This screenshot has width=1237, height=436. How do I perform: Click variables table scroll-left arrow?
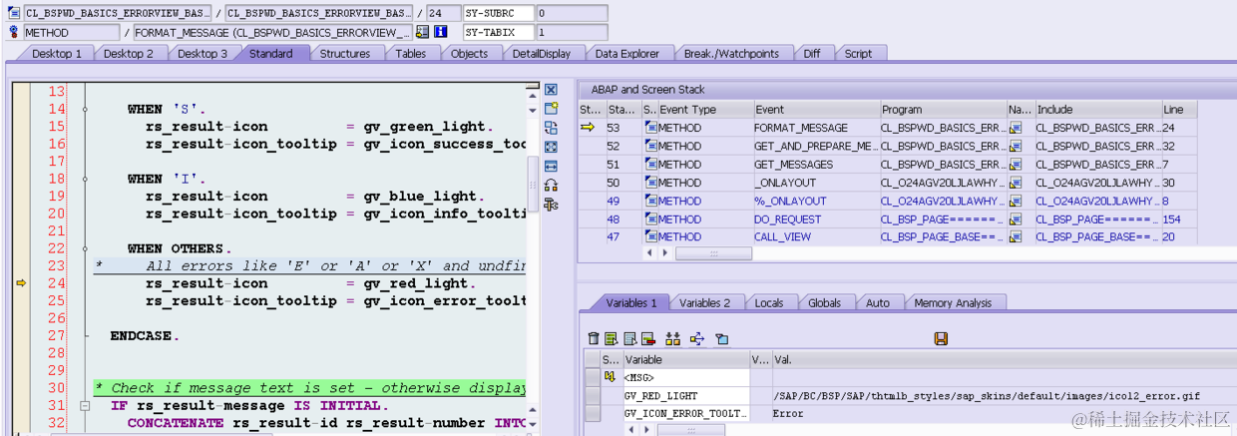[x=631, y=429]
